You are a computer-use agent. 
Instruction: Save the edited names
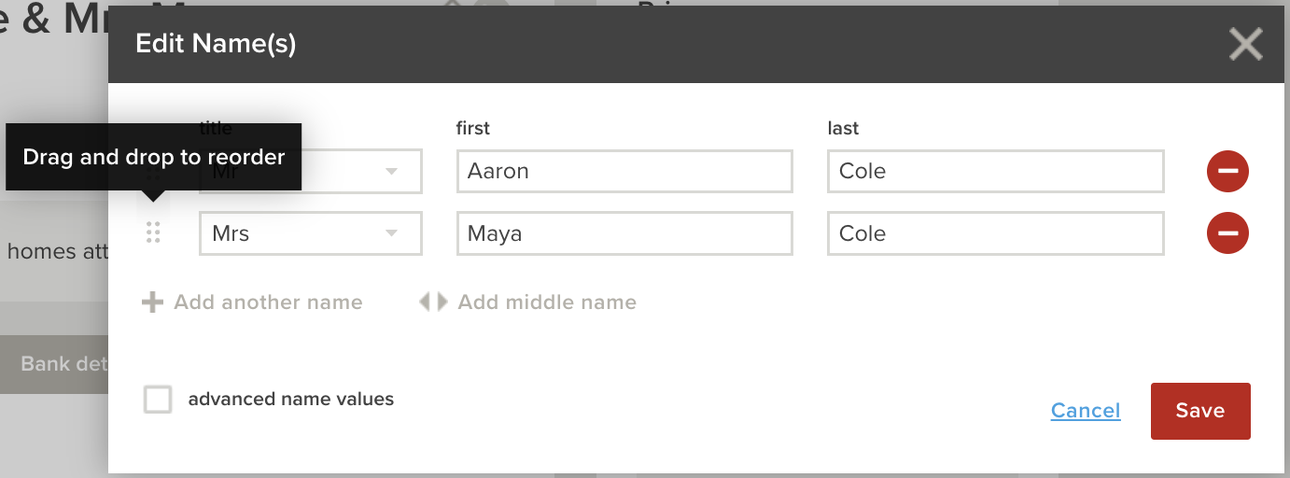(x=1200, y=411)
